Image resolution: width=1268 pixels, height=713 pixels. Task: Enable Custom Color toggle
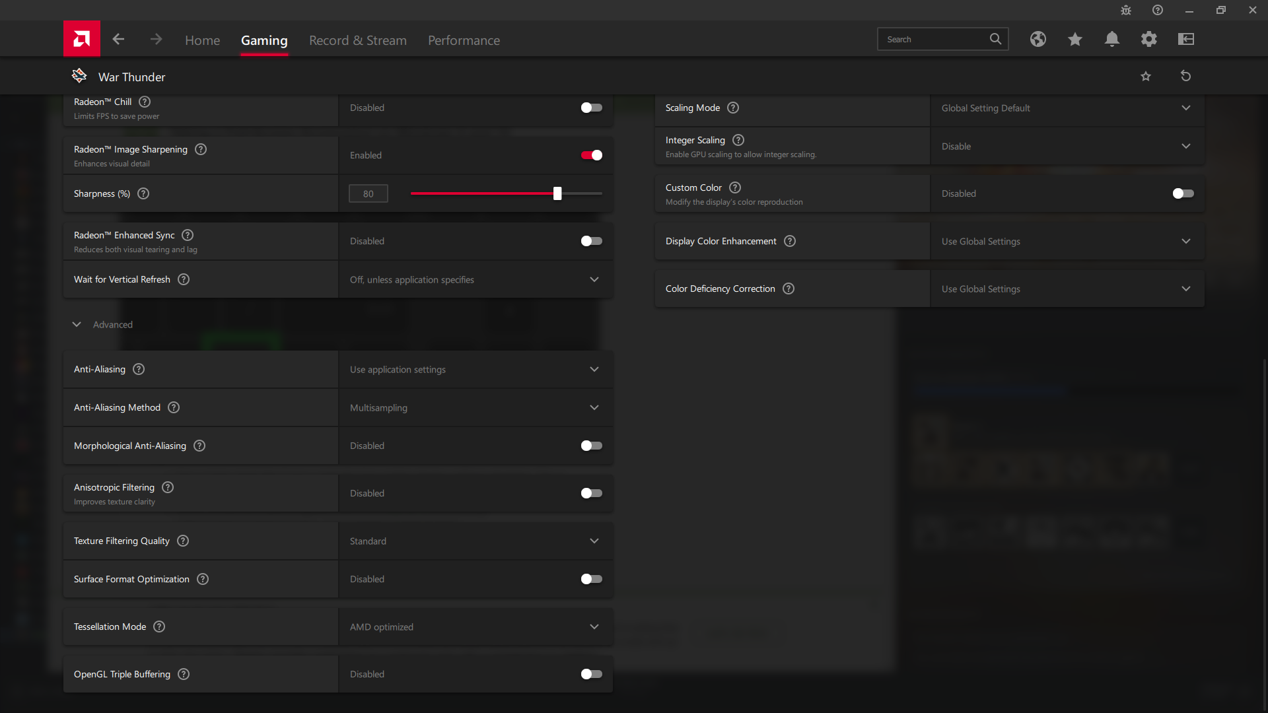pyautogui.click(x=1183, y=193)
